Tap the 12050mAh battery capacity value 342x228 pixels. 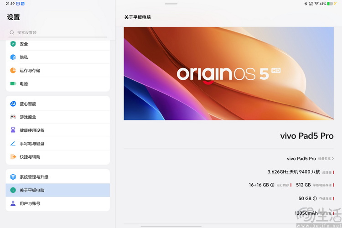(x=306, y=213)
